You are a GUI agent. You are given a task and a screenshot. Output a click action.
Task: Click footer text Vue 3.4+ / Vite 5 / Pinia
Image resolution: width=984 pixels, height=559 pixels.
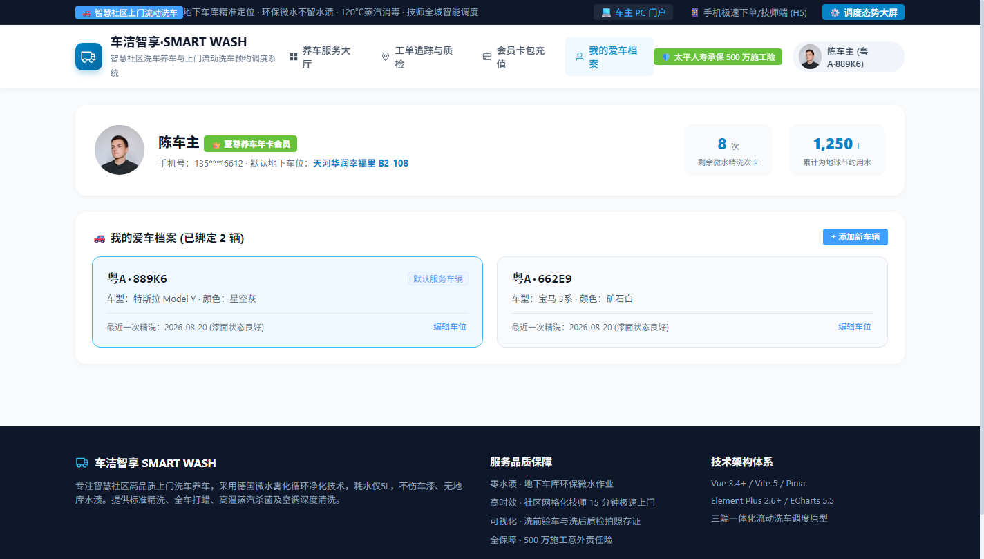click(x=758, y=484)
